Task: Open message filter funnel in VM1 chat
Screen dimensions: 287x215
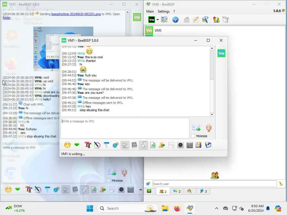Action: pos(106,145)
